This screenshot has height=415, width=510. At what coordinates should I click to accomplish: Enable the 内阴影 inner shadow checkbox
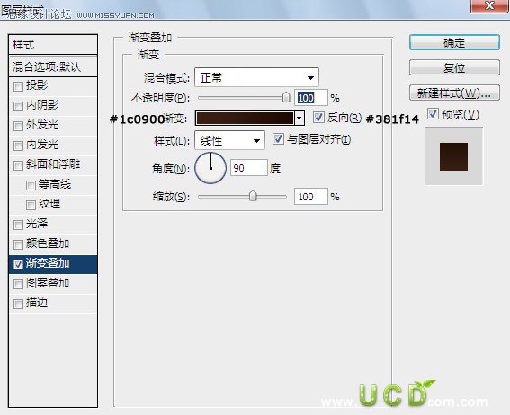[18, 106]
